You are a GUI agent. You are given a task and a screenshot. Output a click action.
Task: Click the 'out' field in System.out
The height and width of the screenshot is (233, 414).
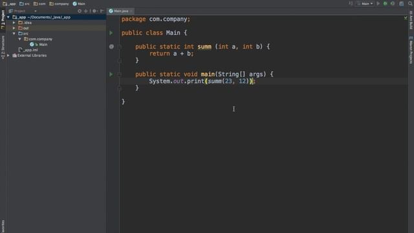(x=179, y=81)
